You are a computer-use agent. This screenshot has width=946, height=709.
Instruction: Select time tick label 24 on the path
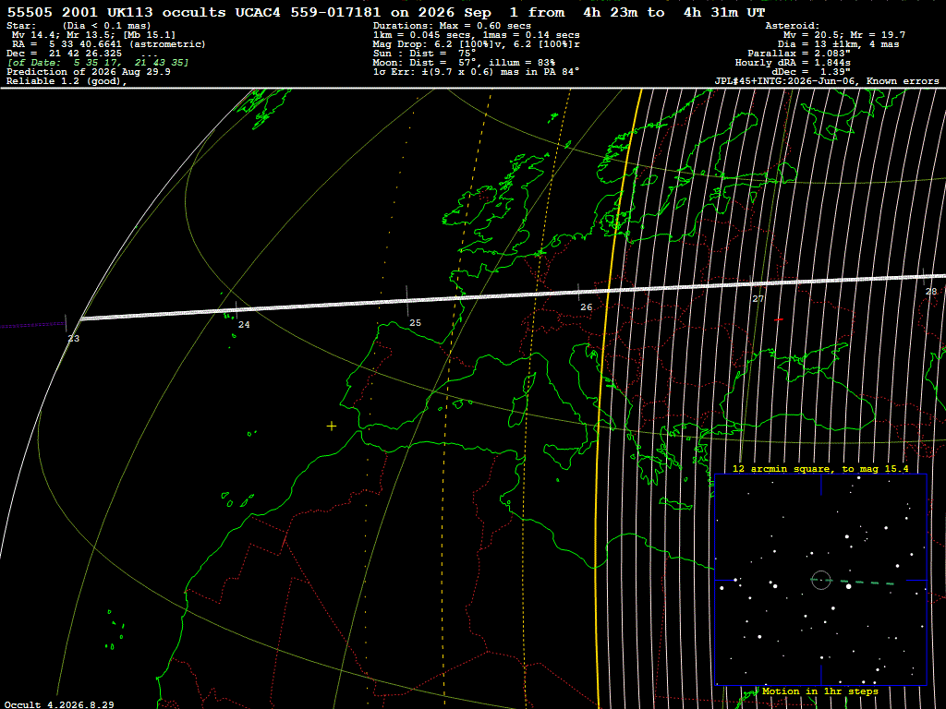(244, 324)
